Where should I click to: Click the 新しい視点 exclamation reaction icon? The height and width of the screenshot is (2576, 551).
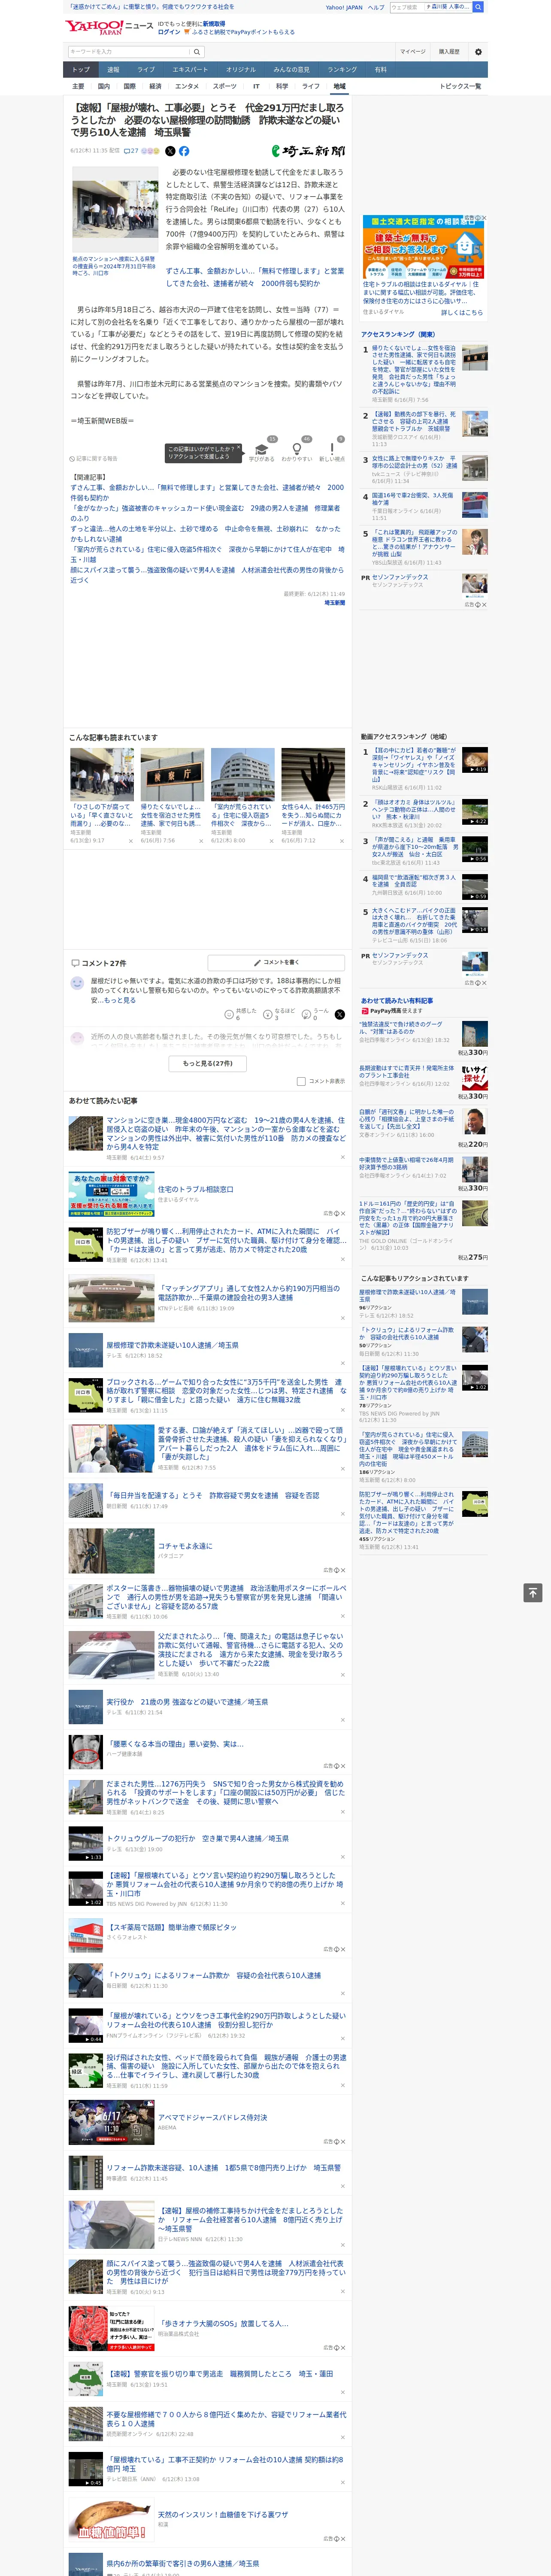pos(332,449)
